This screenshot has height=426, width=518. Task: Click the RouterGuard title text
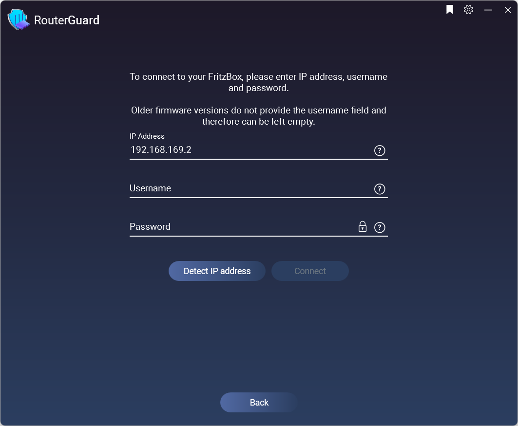tap(67, 20)
